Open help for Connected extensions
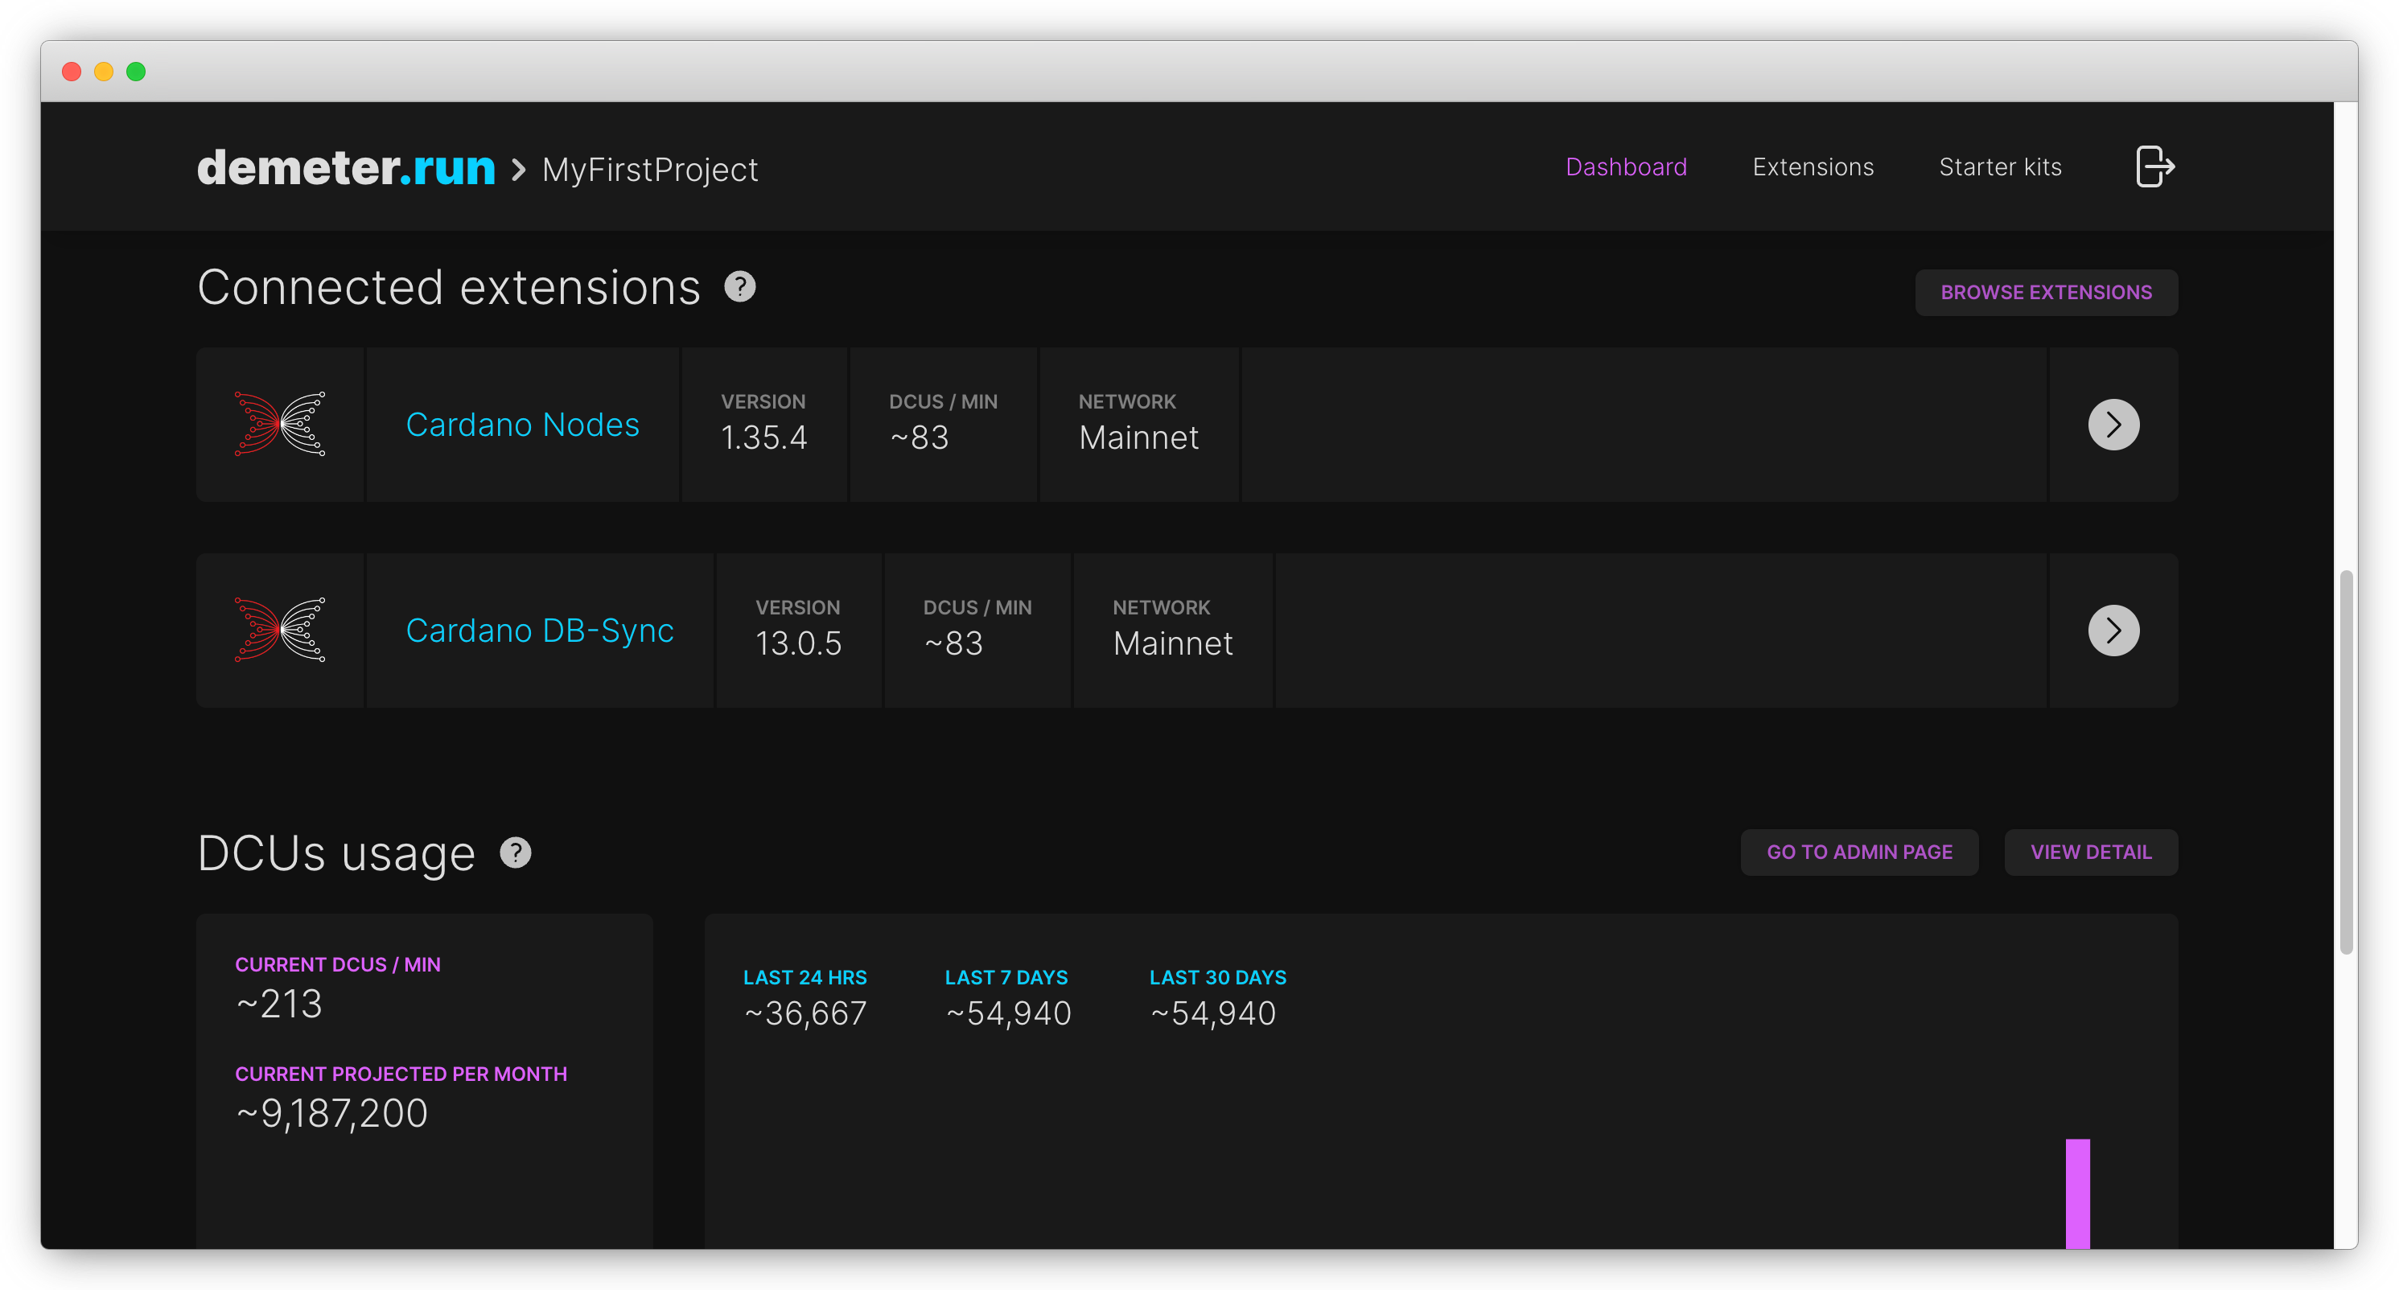 pos(740,286)
